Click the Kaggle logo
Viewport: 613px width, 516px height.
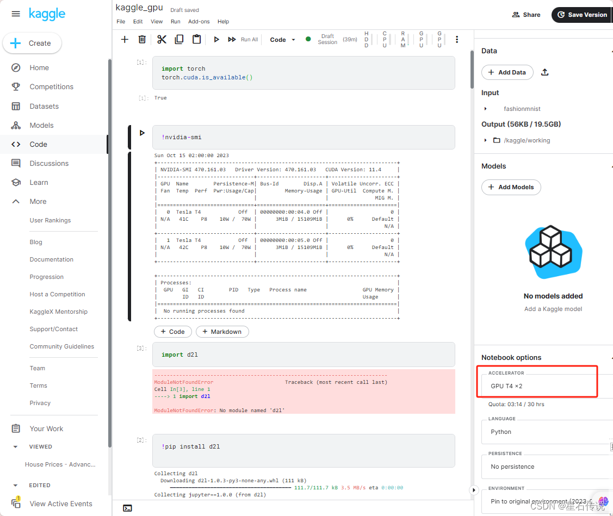click(x=47, y=14)
